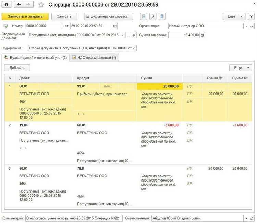Click the help question mark button
The width and height of the screenshot is (257, 223).
(252, 16)
